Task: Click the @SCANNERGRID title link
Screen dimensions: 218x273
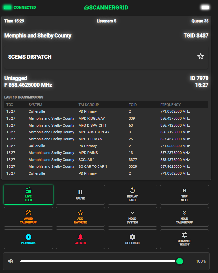Action: (106, 7)
